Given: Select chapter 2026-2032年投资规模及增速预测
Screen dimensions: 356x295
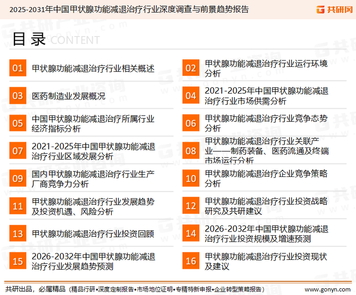Looking at the screenshot, I should point(267,234).
